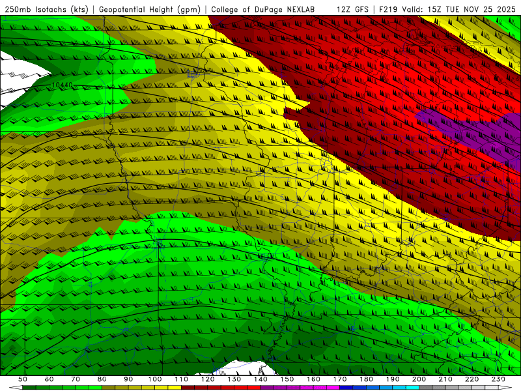Click the left arrow end of the color bar
Viewport: 521px width, 391px height.
(x=16, y=388)
